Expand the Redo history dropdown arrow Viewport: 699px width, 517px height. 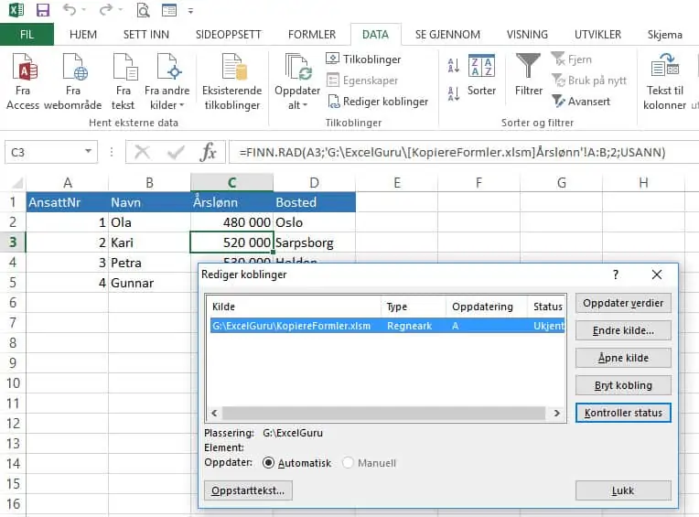121,10
